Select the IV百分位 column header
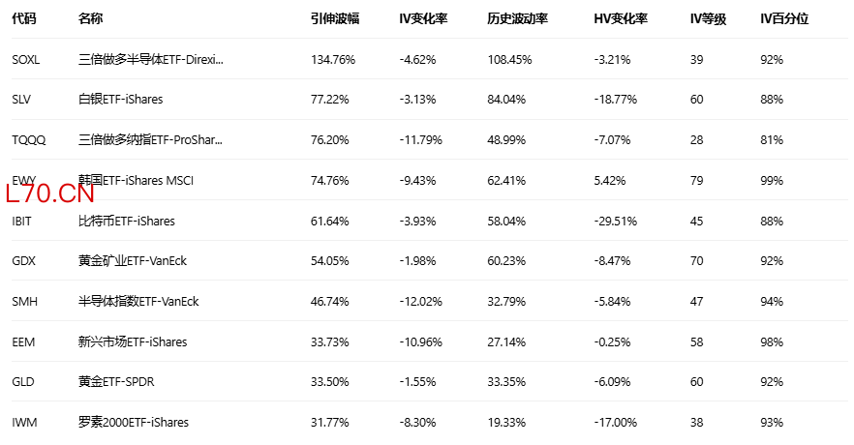Image resolution: width=854 pixels, height=445 pixels. point(784,18)
